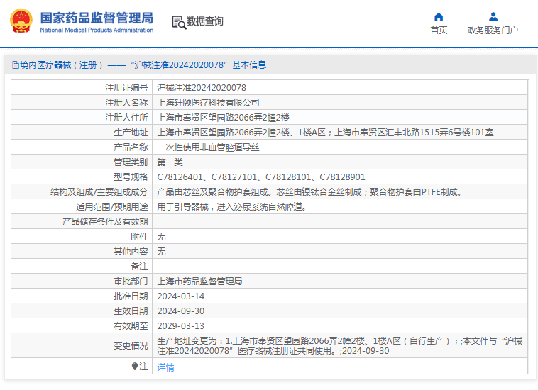This screenshot has height=390, width=538.
Task: Click the 型号规格 label
Action: 131,177
